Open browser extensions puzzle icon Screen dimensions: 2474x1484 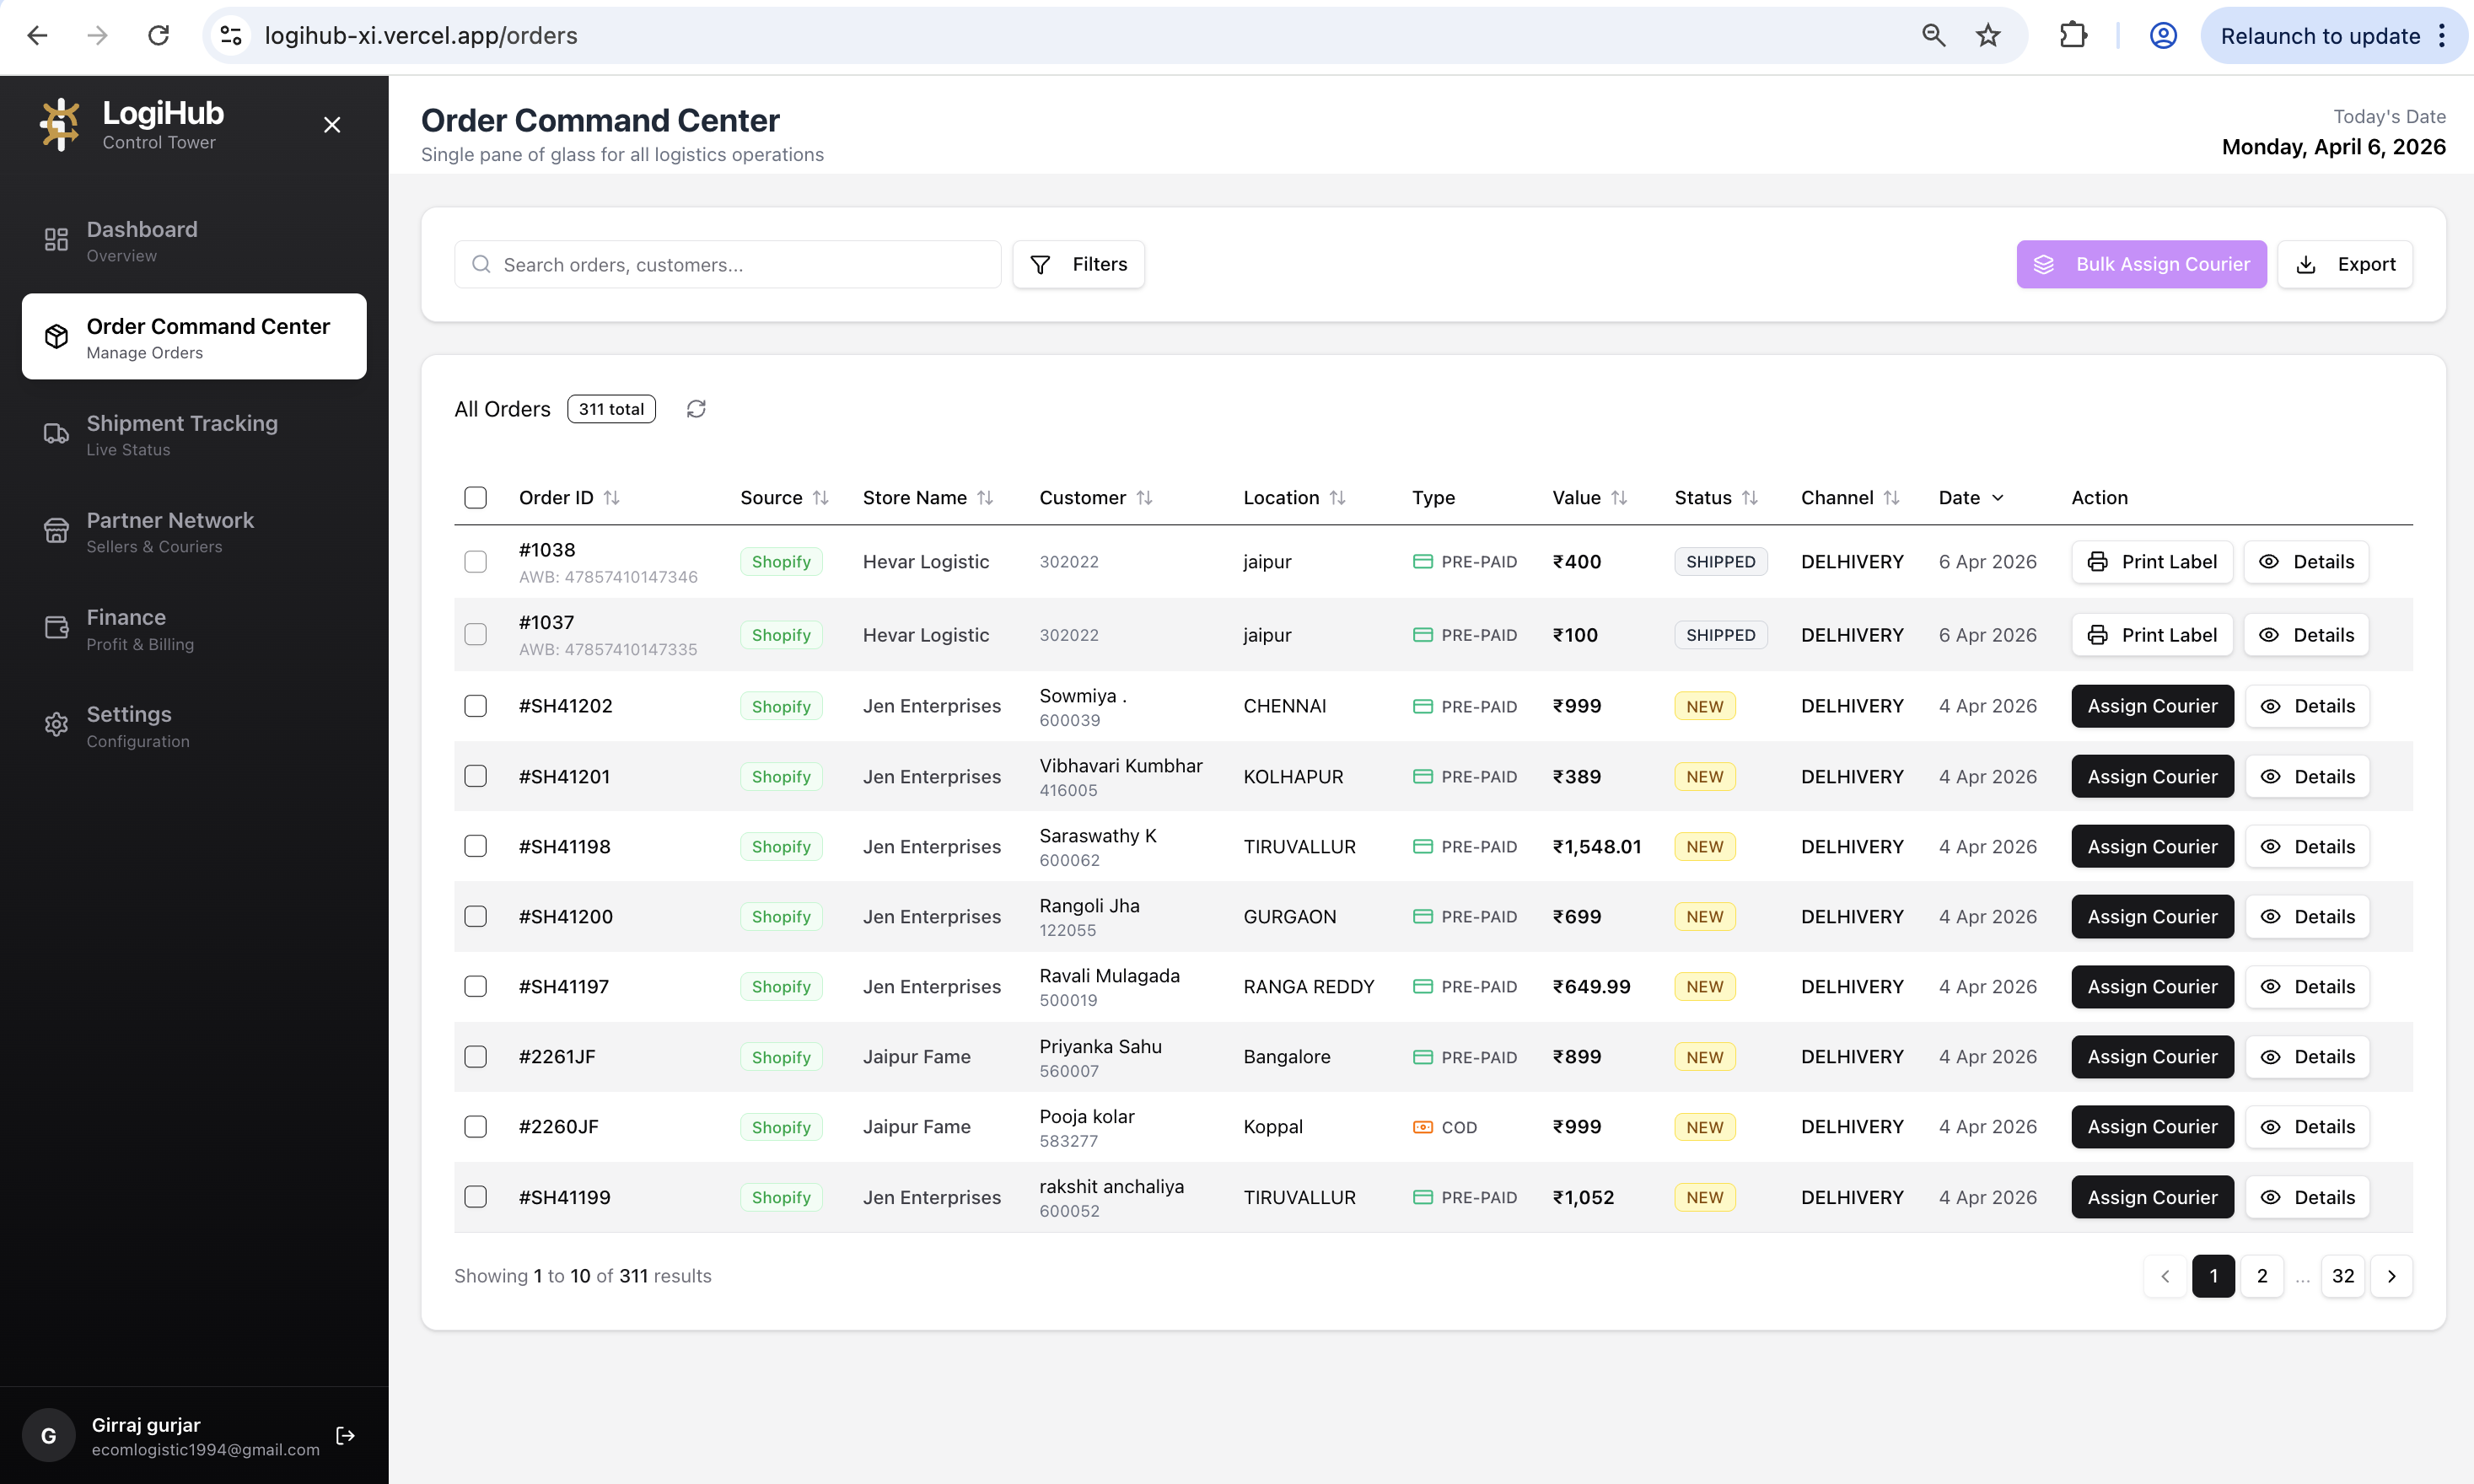click(x=2073, y=36)
